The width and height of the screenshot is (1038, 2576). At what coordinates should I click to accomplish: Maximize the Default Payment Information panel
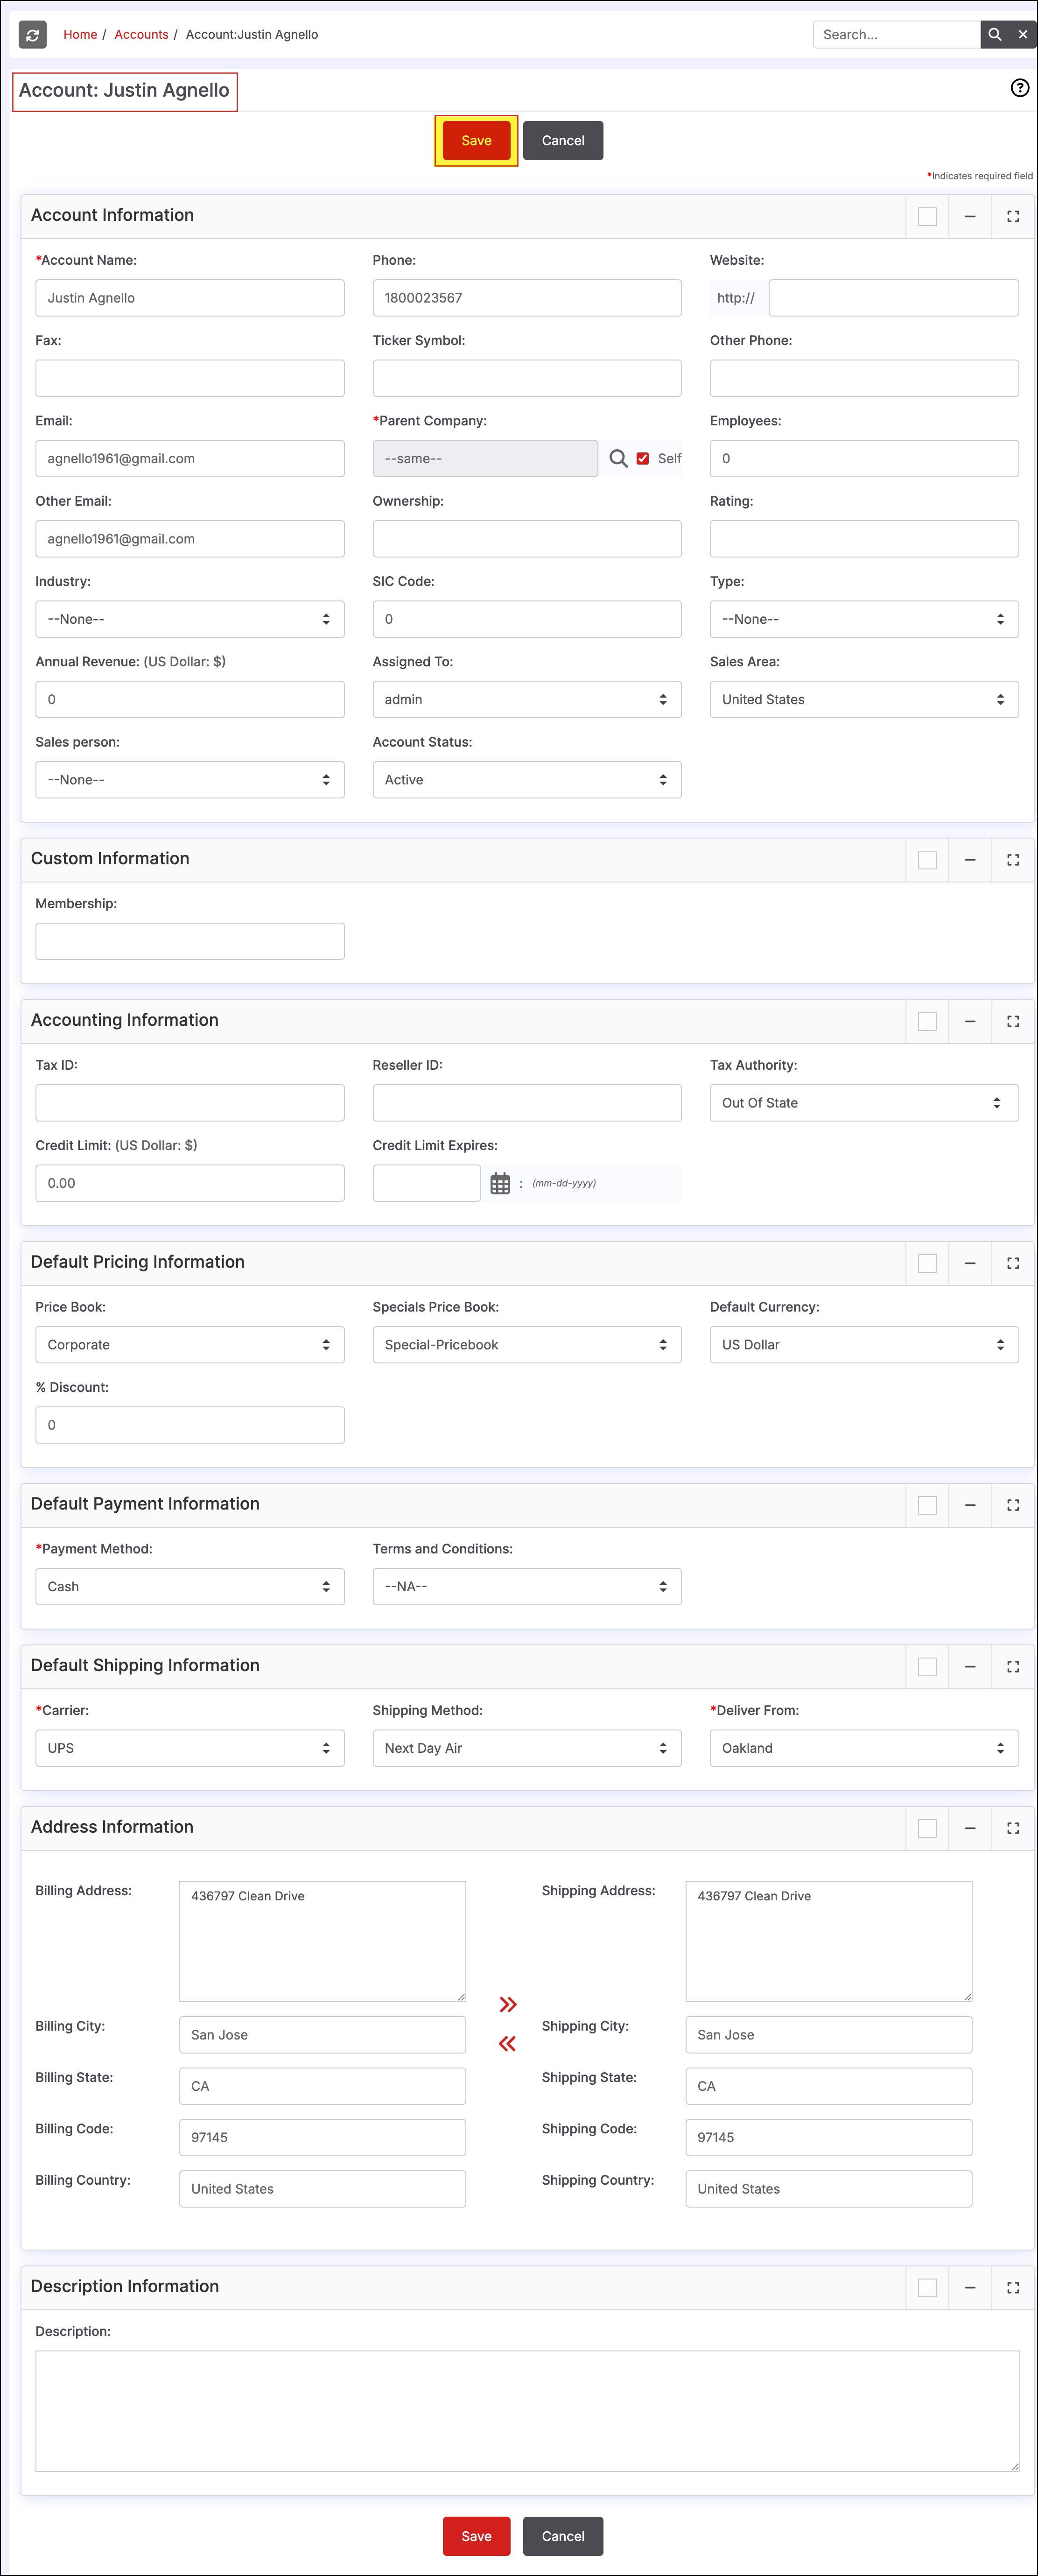point(1012,1505)
